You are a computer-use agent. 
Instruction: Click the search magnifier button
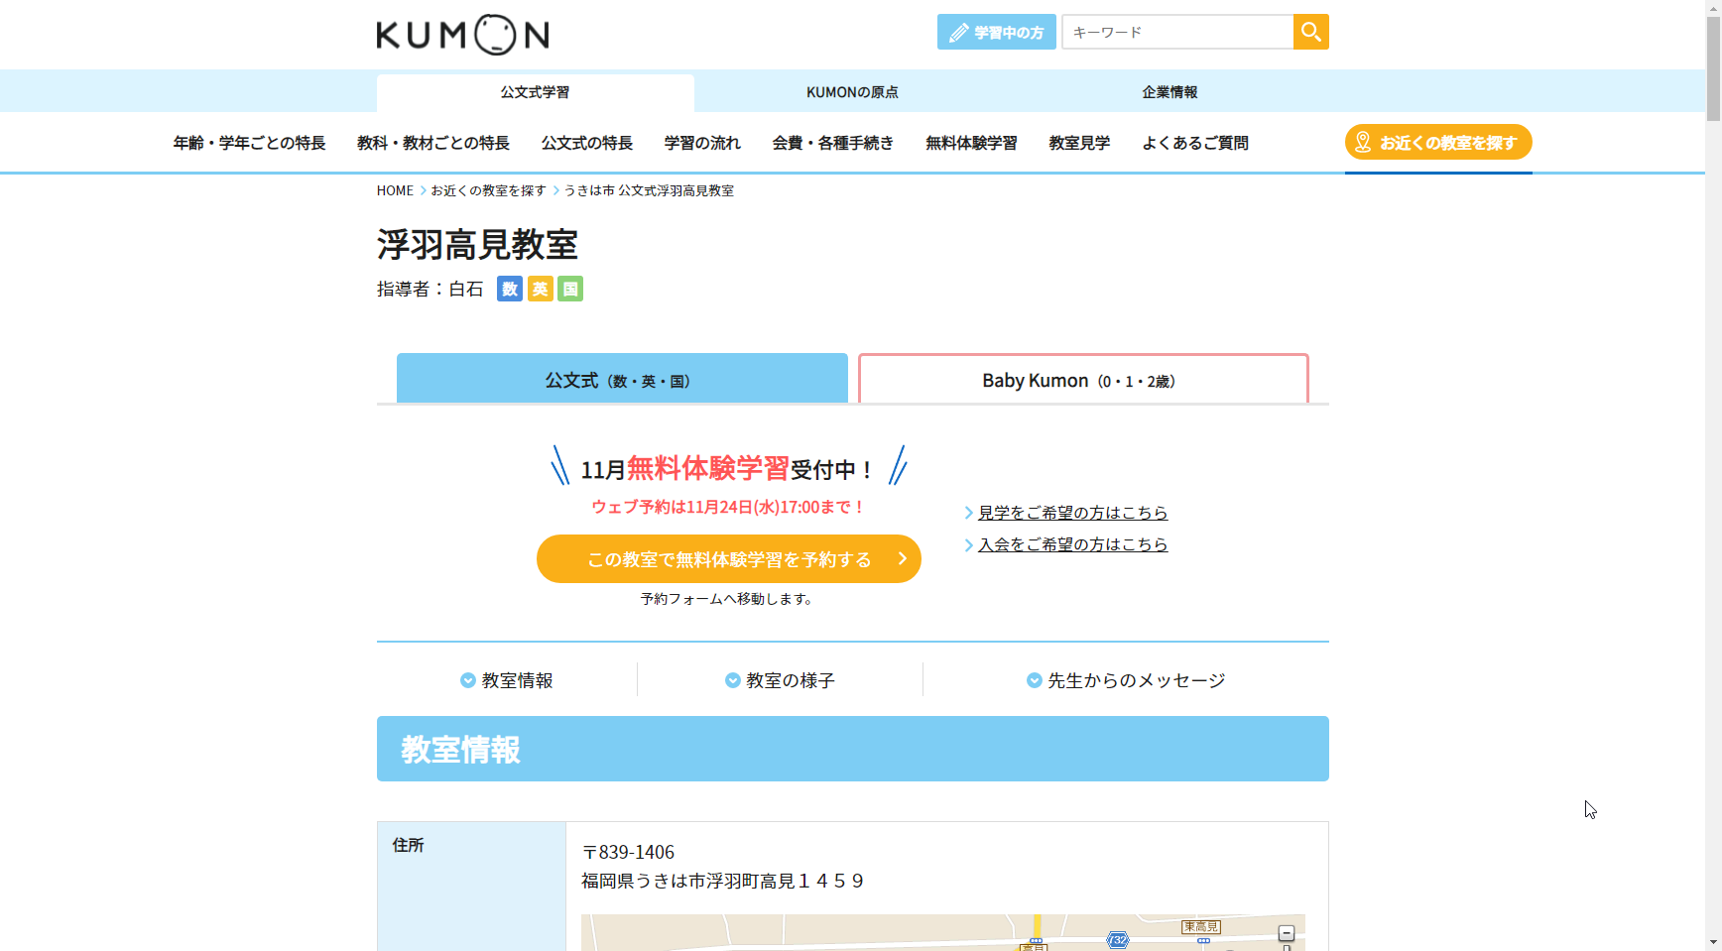tap(1310, 32)
